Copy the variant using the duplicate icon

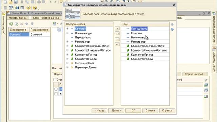pyautogui.click(x=17, y=24)
